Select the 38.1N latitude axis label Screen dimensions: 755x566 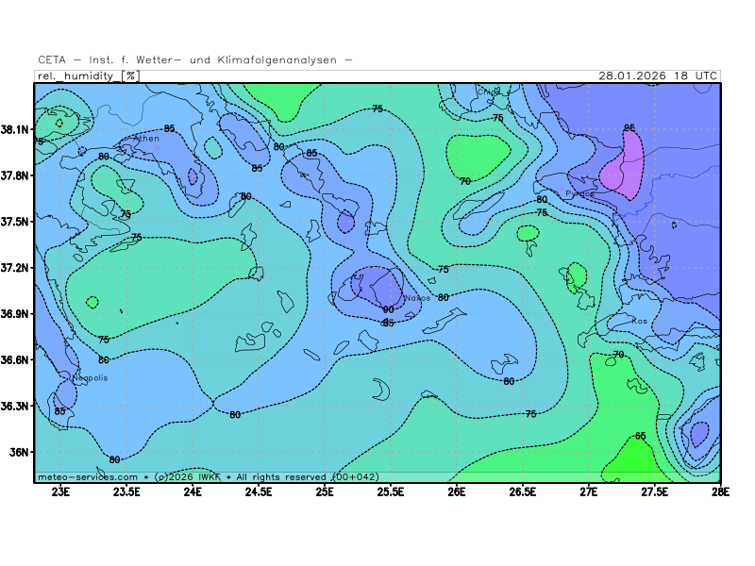pos(16,129)
